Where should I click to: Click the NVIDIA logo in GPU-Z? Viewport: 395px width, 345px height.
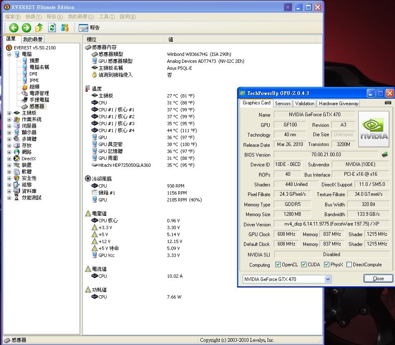[x=374, y=129]
